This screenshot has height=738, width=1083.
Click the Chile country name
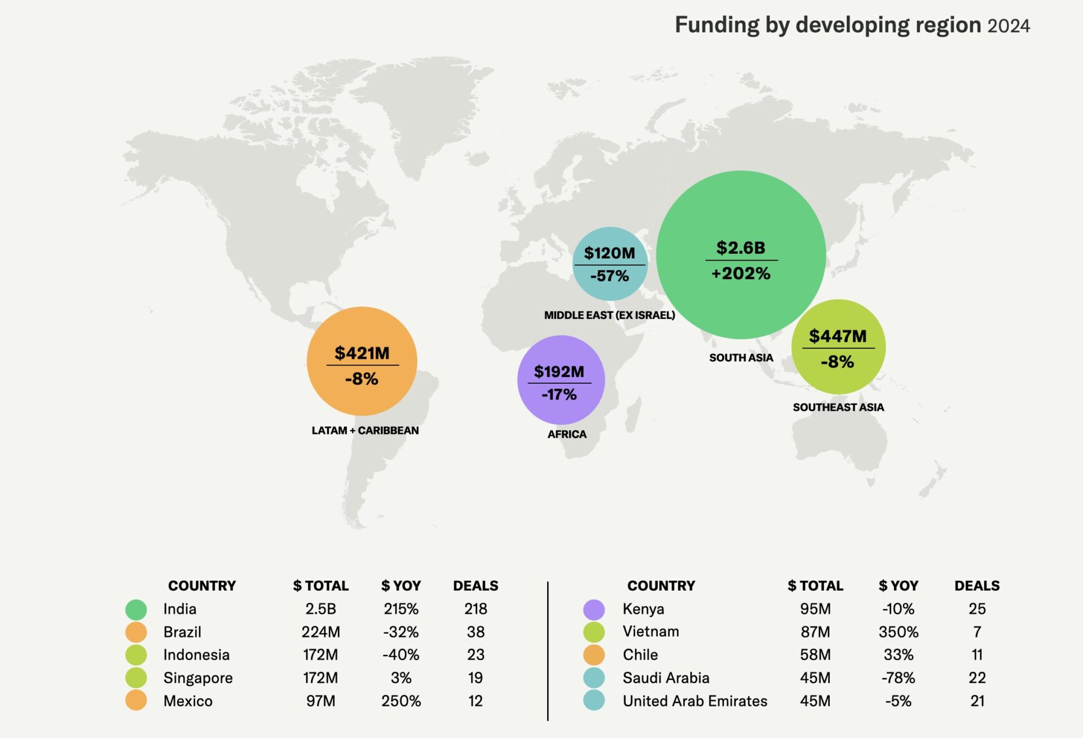tap(640, 655)
